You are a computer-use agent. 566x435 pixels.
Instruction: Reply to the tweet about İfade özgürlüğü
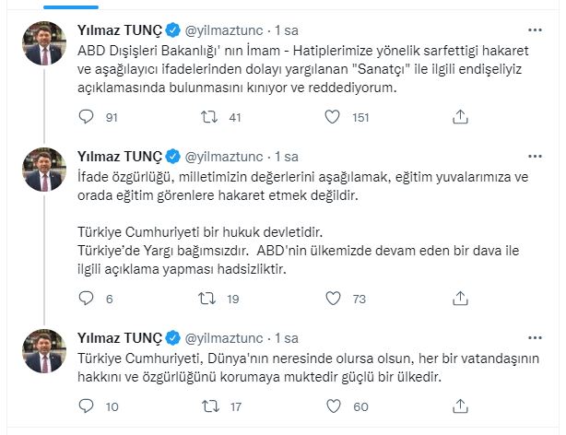click(x=87, y=299)
